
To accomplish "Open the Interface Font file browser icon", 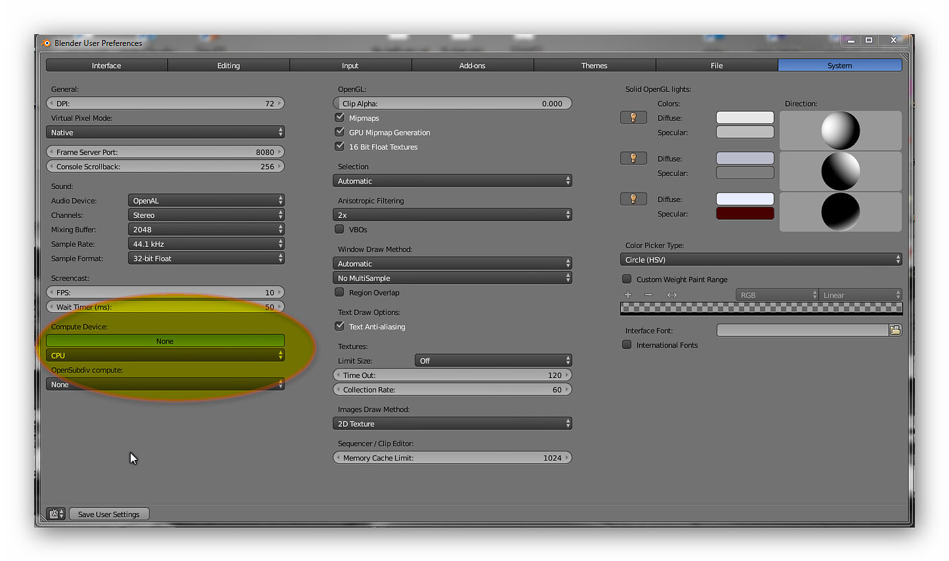I will tap(895, 330).
